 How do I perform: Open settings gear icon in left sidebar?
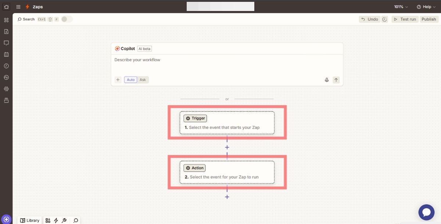point(6,89)
